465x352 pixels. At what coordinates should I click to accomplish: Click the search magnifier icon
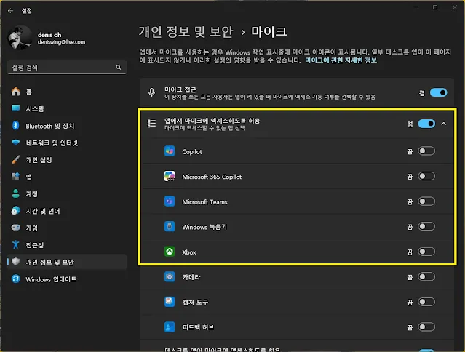[119, 67]
